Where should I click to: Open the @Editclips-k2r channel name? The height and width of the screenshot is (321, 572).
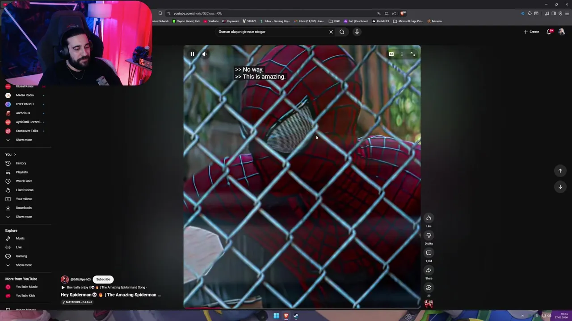(x=80, y=280)
